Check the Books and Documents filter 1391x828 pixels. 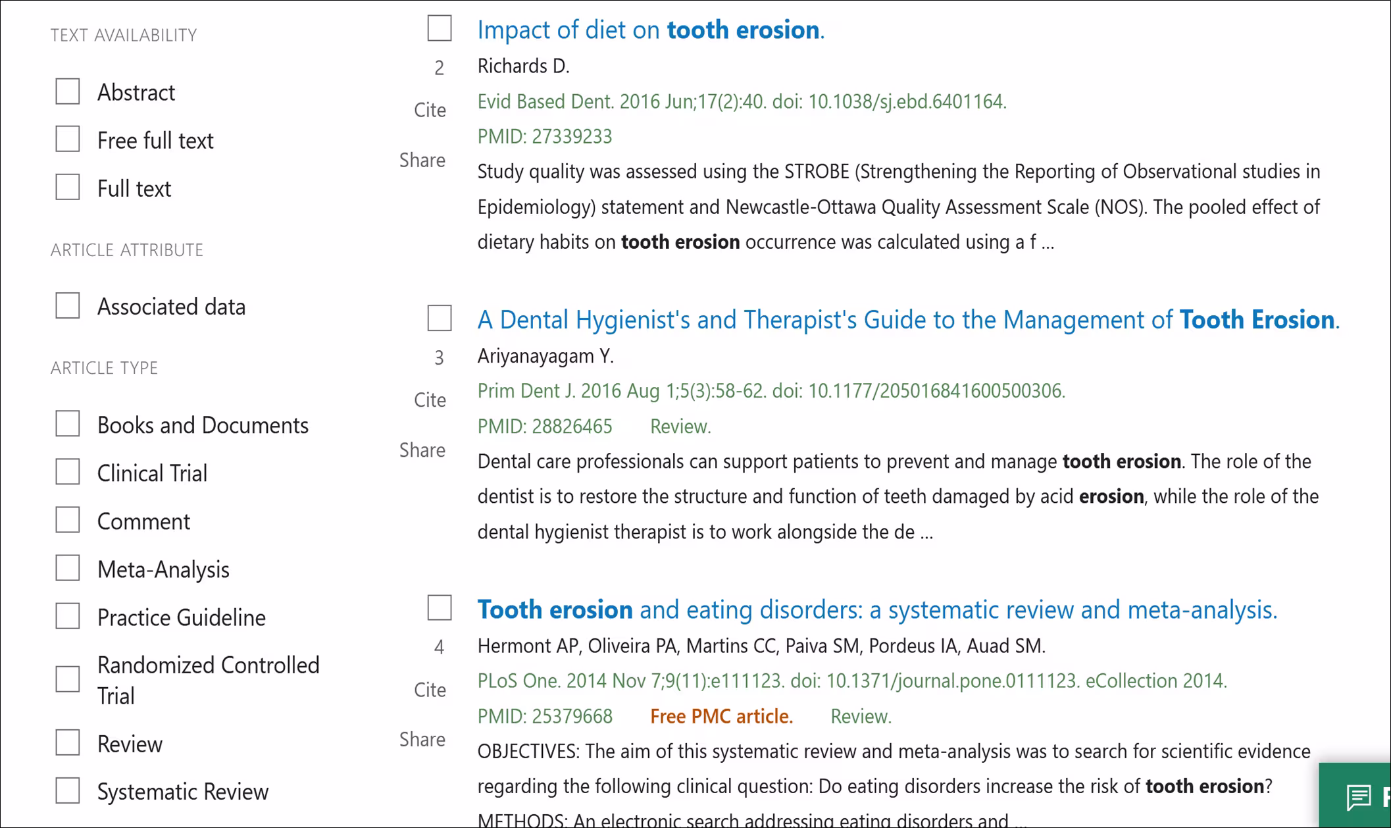(66, 423)
